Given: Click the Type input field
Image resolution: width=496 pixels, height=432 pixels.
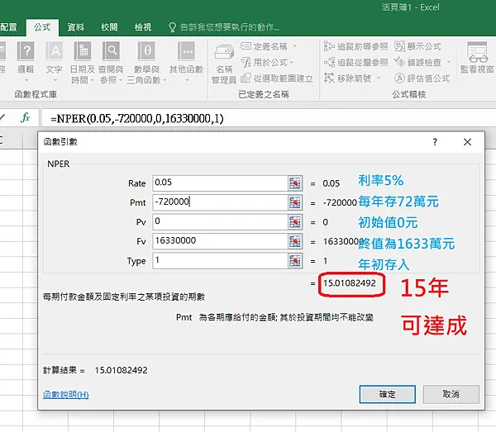Looking at the screenshot, I should [220, 261].
